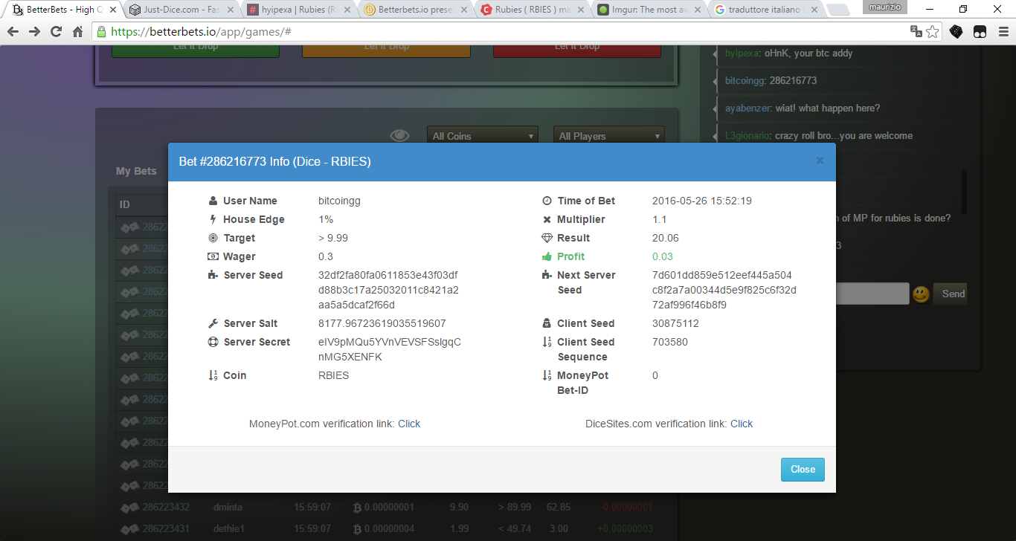Close the bet info dialog with the X
Image resolution: width=1016 pixels, height=541 pixels.
click(820, 161)
